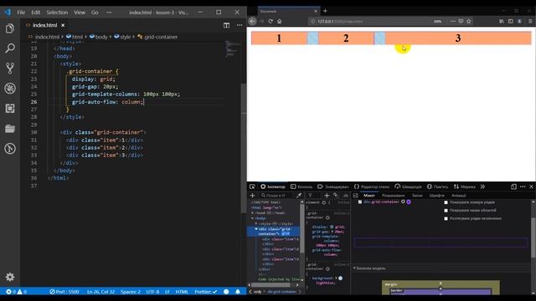Create a new node in inspector
Screen dimensions: 536x301
click(253, 195)
